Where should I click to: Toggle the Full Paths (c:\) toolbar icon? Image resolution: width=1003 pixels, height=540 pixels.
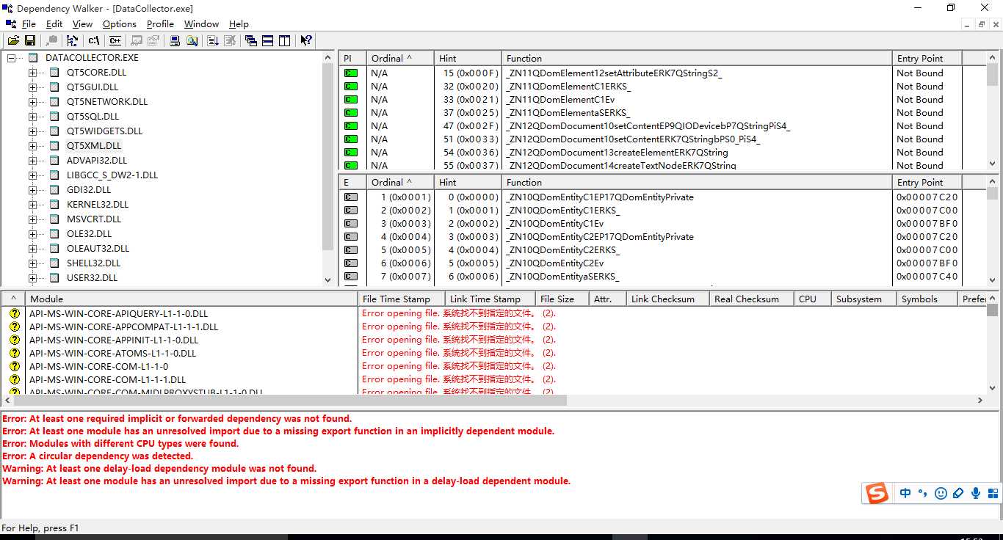tap(93, 40)
